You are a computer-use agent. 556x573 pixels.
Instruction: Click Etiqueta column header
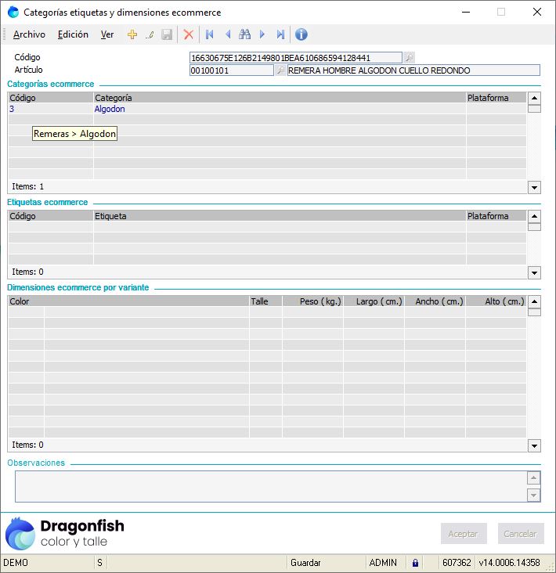[280, 216]
